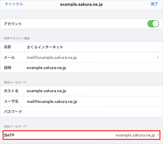Open the メール address row chevron

pos(158,57)
